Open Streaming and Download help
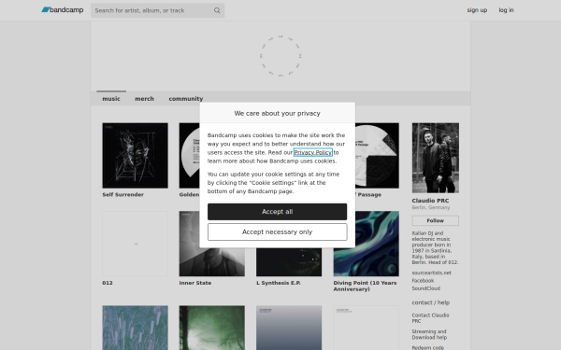The height and width of the screenshot is (350, 561). point(429,335)
